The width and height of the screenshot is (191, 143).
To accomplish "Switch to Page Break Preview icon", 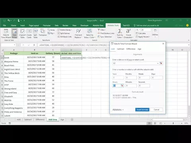I will coord(161,123).
